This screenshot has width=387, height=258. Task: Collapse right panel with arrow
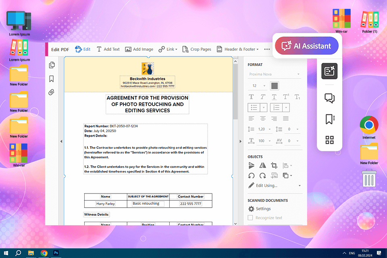240,141
